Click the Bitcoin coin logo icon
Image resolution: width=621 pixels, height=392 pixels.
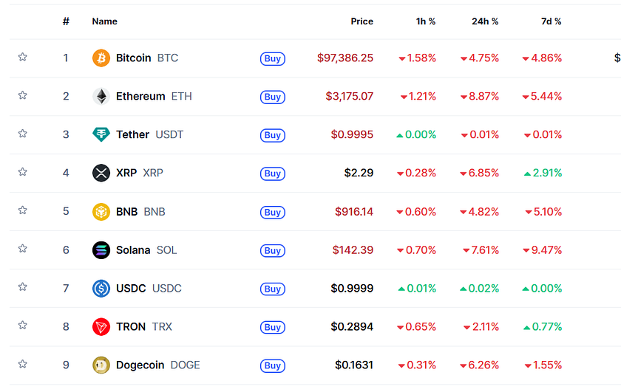[x=101, y=58]
